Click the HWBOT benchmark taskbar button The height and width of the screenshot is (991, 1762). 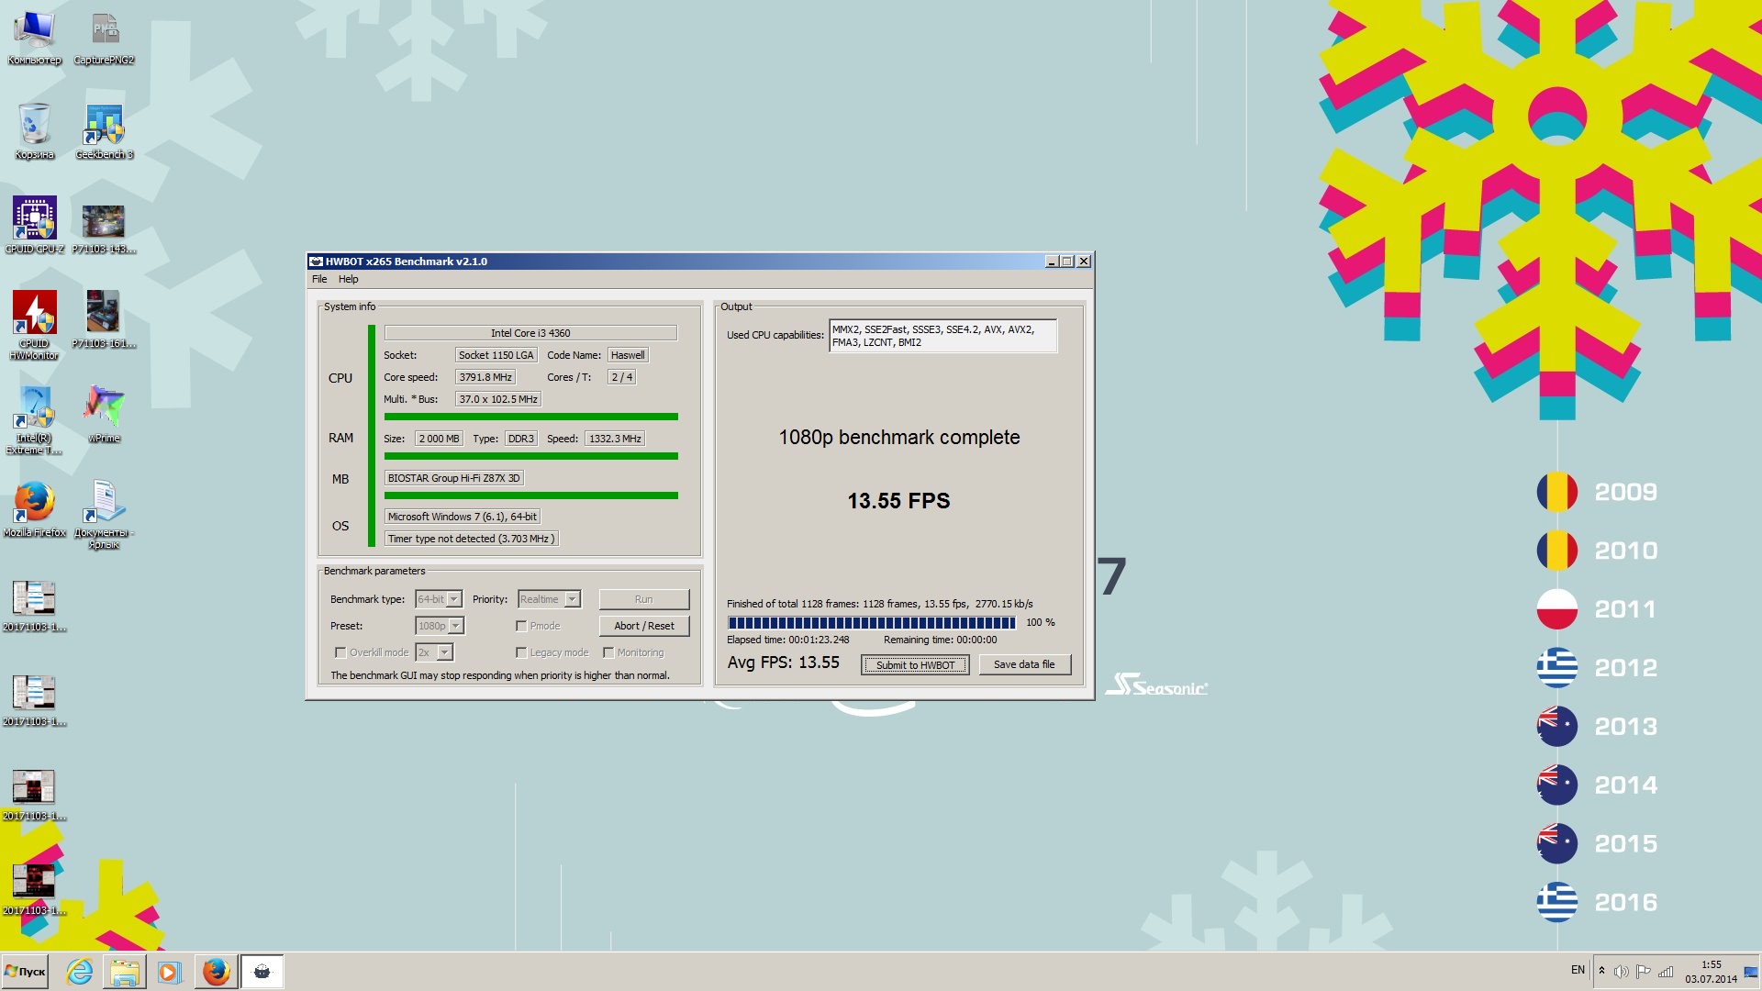[262, 972]
